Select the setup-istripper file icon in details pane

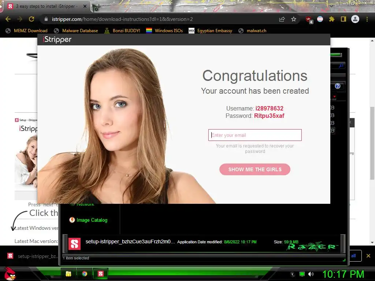pyautogui.click(x=74, y=244)
